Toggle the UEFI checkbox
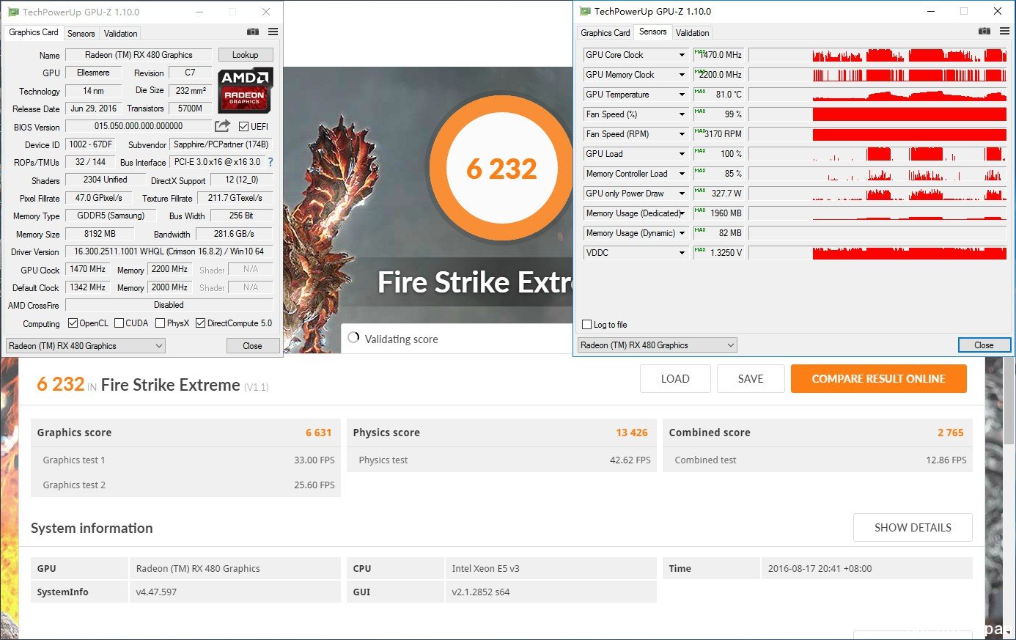Viewport: 1016px width, 640px height. pos(244,126)
